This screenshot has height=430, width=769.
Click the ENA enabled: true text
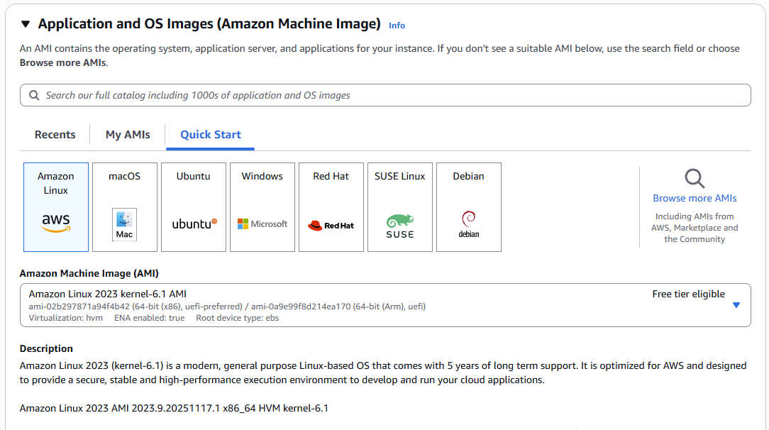[x=150, y=318]
